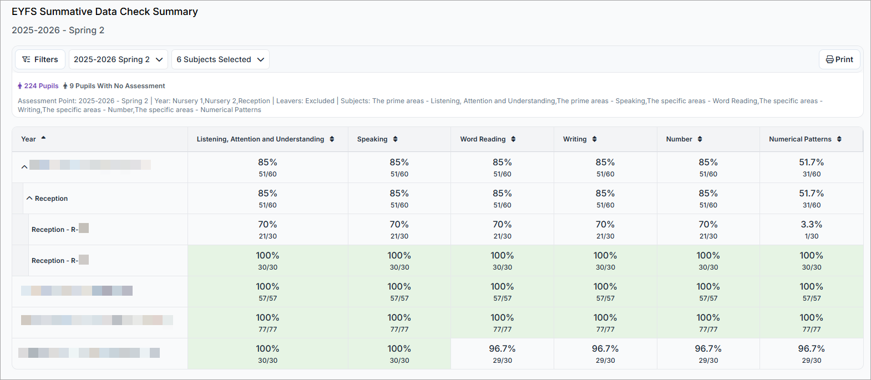
Task: Click the Speaking column sort arrows
Action: (x=395, y=139)
